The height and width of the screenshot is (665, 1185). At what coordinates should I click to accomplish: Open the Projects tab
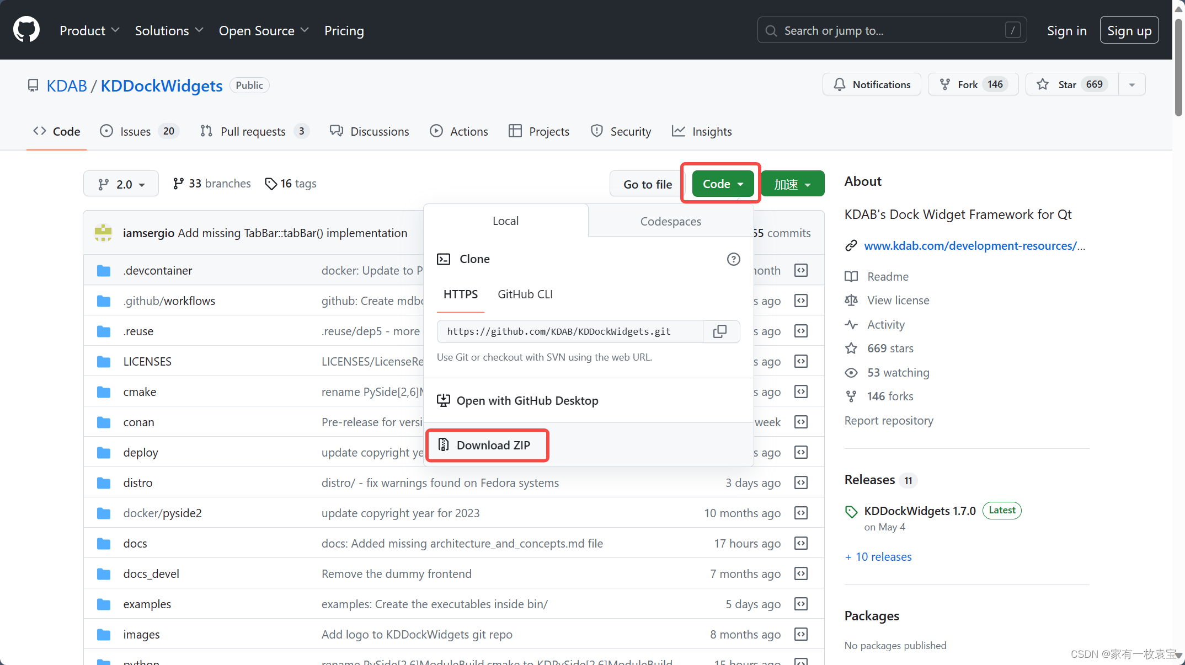click(x=539, y=131)
